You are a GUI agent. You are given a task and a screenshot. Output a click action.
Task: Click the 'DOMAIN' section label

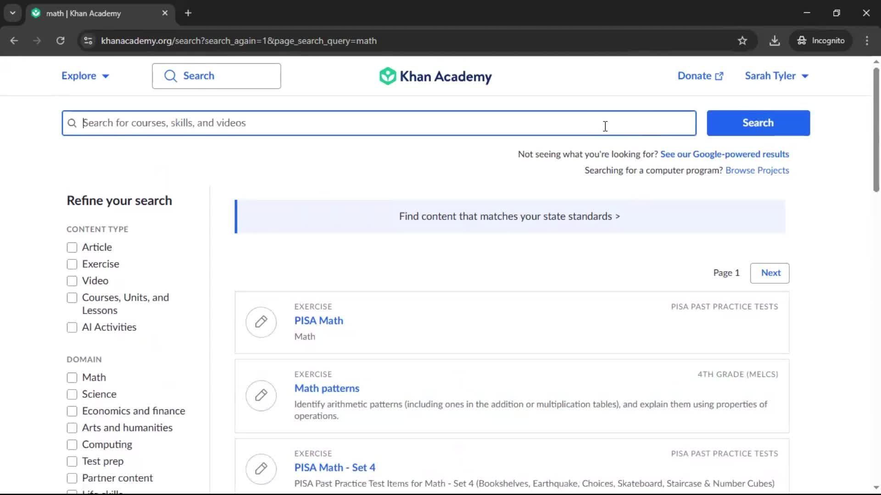point(84,360)
